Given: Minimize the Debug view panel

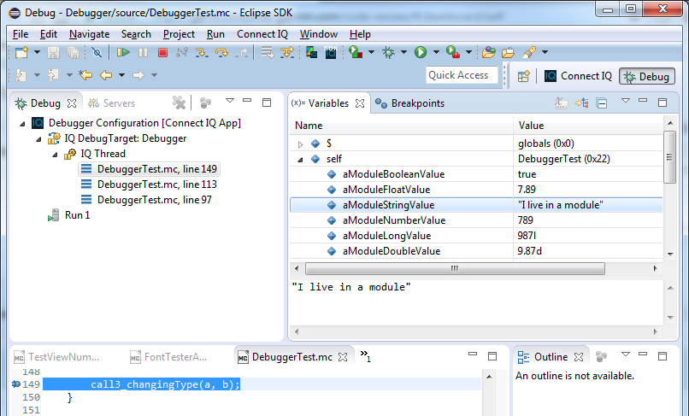Looking at the screenshot, I should [247, 101].
